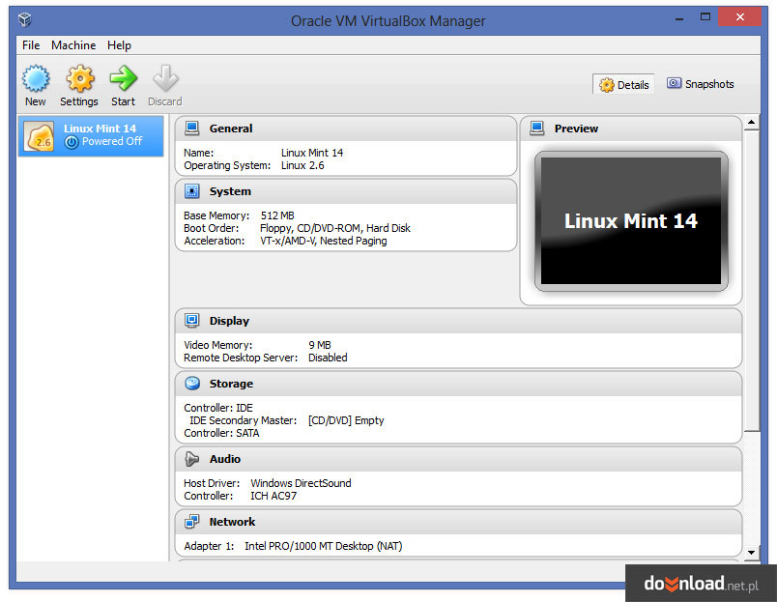Click the 'Controller: SATA' storage line
This screenshot has height=602, width=777.
coord(221,433)
